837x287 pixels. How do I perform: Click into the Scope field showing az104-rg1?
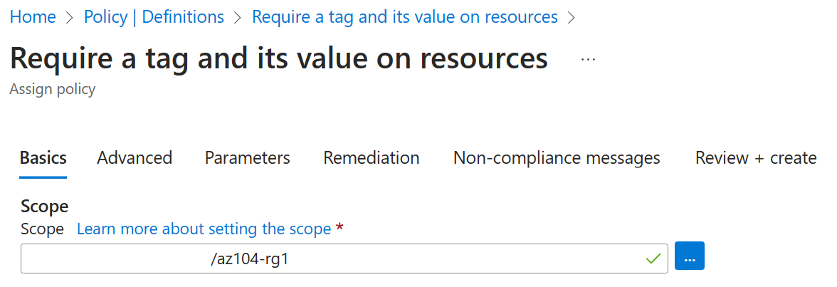tap(327, 259)
